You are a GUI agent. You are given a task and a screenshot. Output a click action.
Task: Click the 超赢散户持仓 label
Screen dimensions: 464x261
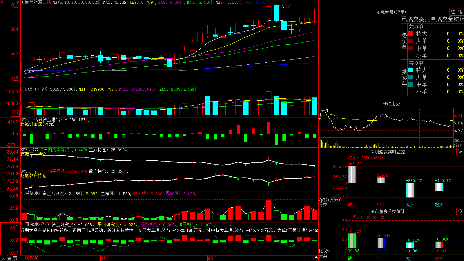pyautogui.click(x=33, y=175)
